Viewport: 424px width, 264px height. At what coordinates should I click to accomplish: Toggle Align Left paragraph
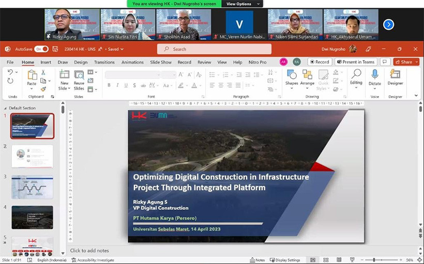click(213, 85)
